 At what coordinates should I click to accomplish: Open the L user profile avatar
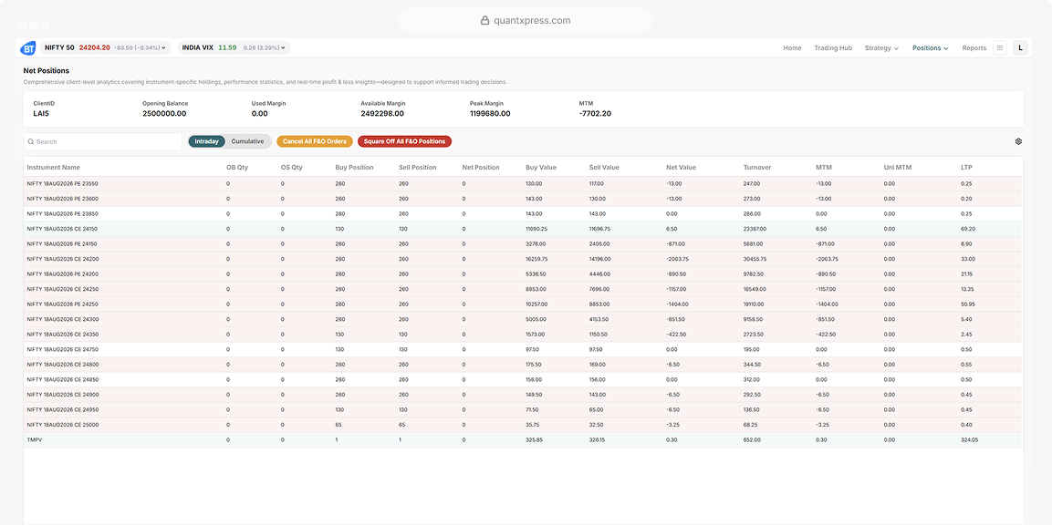[x=1020, y=47]
